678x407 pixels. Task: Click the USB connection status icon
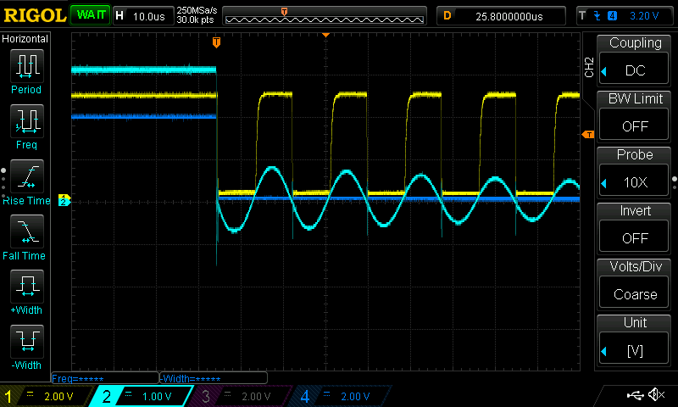pyautogui.click(x=634, y=394)
